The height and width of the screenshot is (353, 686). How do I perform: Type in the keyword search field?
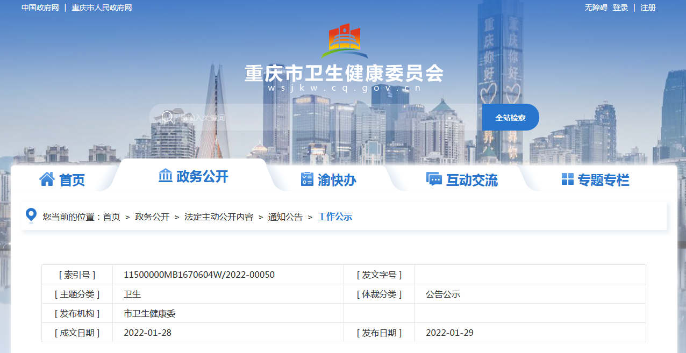pyautogui.click(x=323, y=117)
